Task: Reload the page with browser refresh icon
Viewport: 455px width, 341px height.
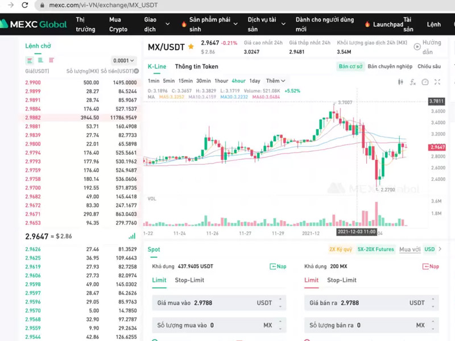Action: (x=25, y=5)
